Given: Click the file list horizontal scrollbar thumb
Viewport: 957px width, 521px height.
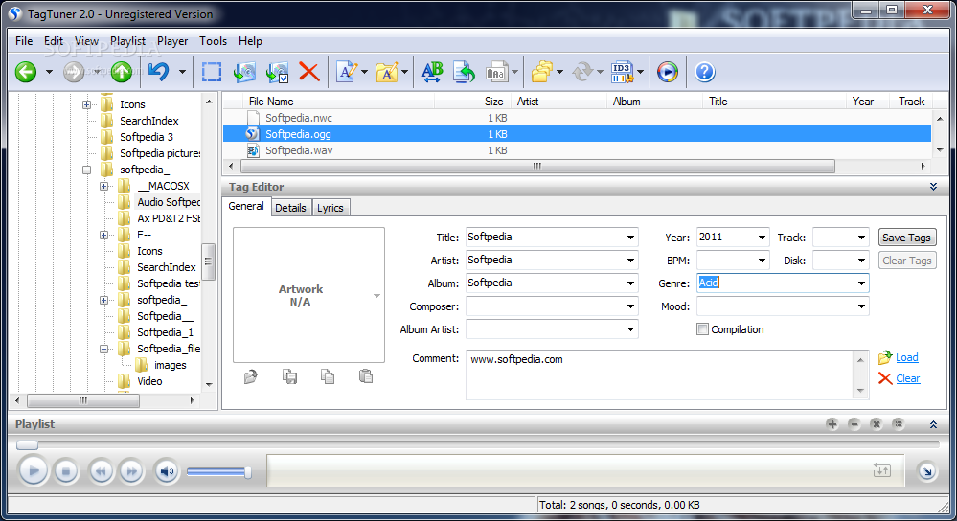Looking at the screenshot, I should tap(537, 166).
